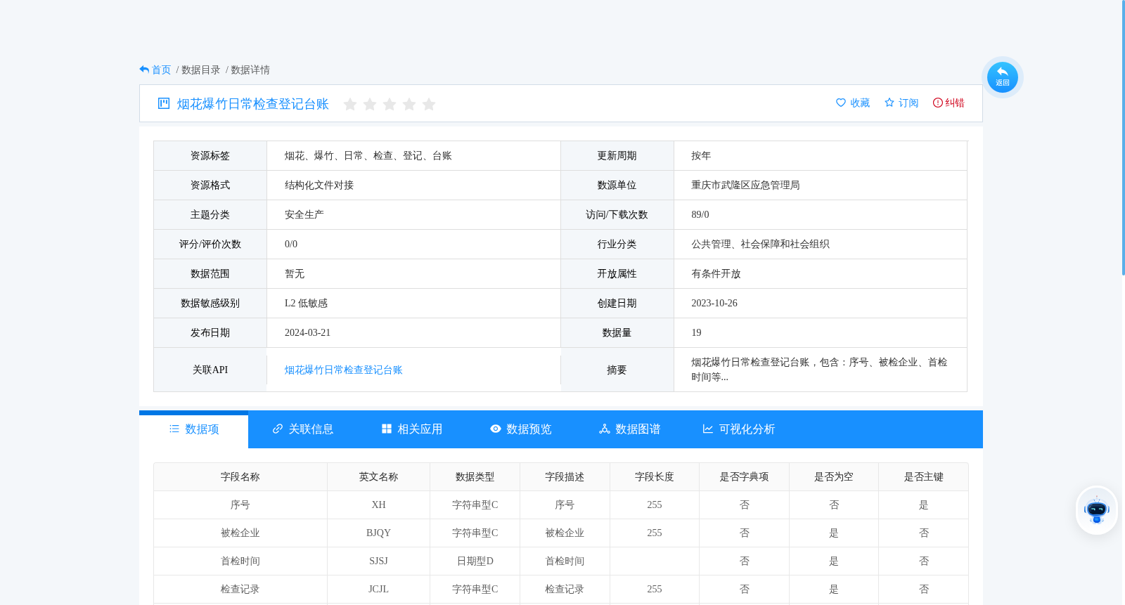The image size is (1125, 605).
Task: Click the L2 低敏感 value
Action: click(306, 303)
